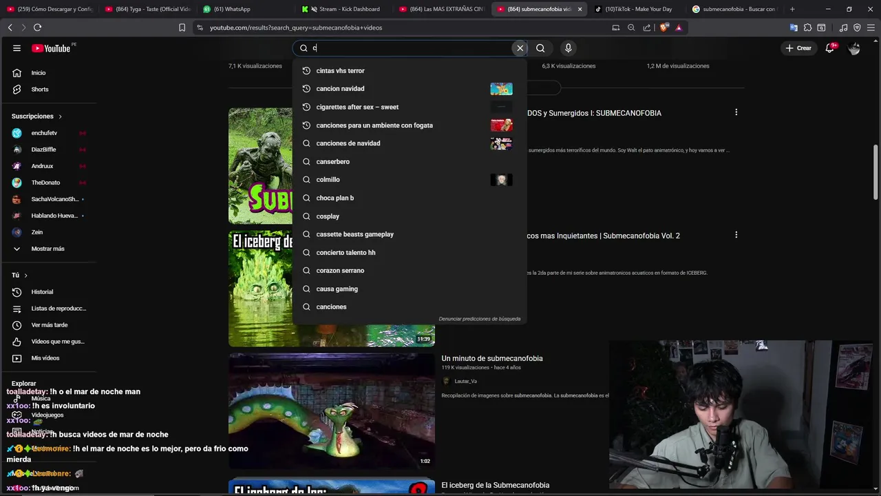
Task: Open the account avatar menu
Action: point(854,48)
